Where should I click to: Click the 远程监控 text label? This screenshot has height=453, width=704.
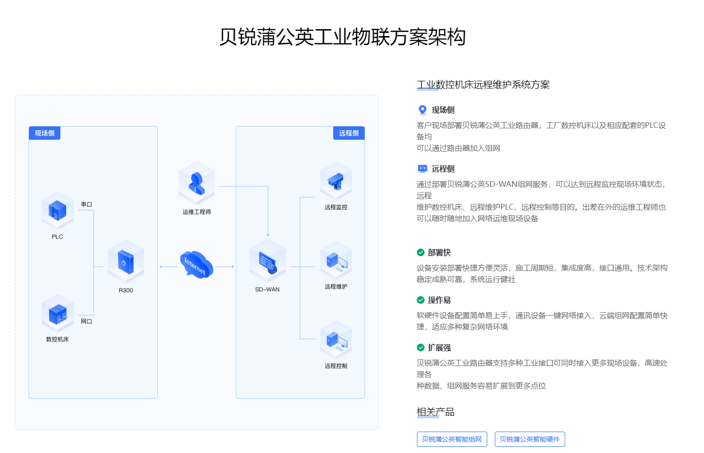point(336,207)
